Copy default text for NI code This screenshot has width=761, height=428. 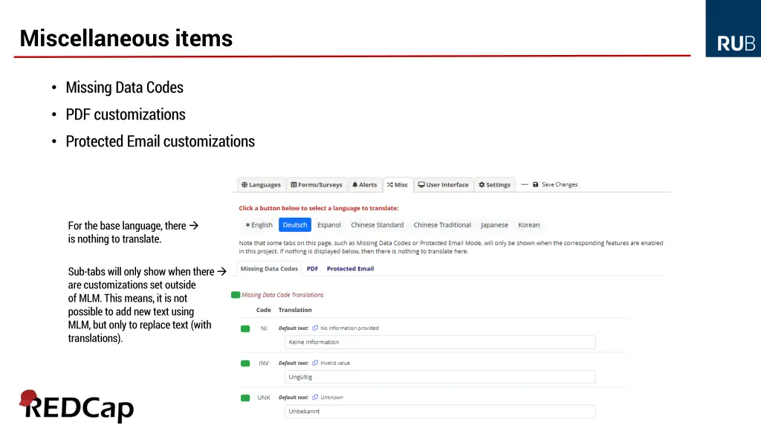315,328
